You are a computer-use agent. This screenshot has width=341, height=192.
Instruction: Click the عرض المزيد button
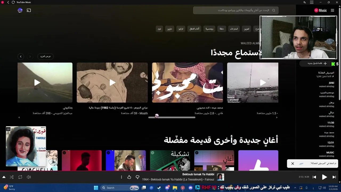(46, 56)
